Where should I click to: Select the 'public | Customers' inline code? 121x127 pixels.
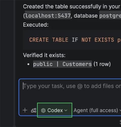click(62, 64)
